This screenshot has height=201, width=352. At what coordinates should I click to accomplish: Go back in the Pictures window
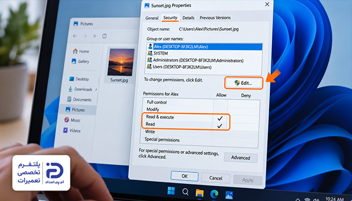pos(75,36)
